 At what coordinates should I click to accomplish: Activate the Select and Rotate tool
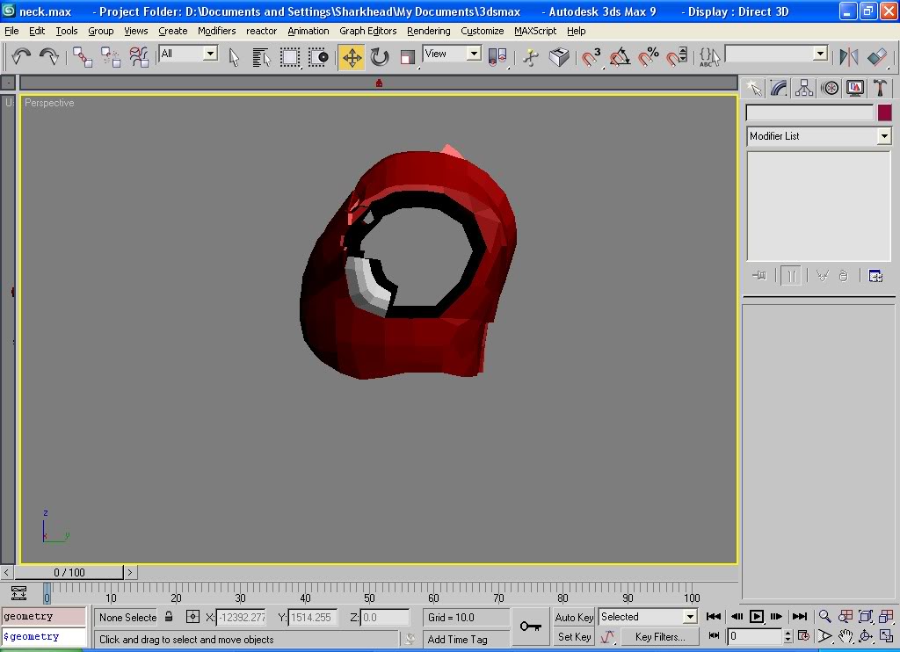pos(380,58)
